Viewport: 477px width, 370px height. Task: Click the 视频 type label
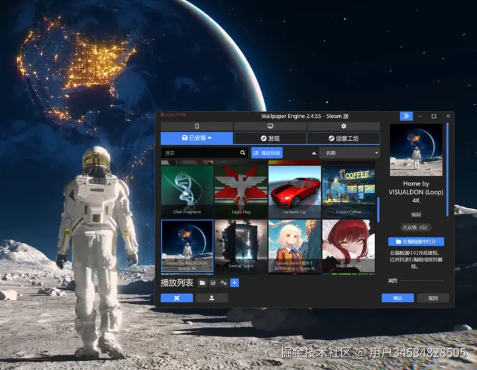pyautogui.click(x=416, y=214)
